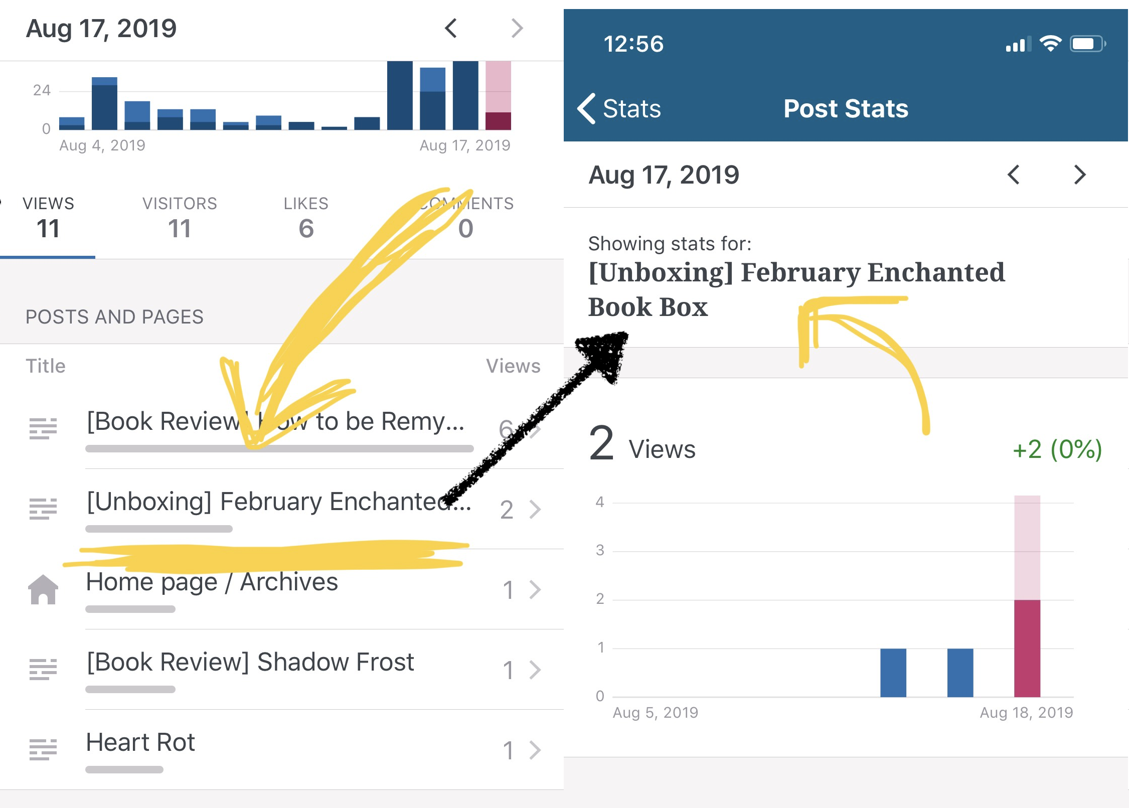Viewport: 1129px width, 808px height.
Task: Tap the Wi-Fi status icon
Action: coord(1050,44)
